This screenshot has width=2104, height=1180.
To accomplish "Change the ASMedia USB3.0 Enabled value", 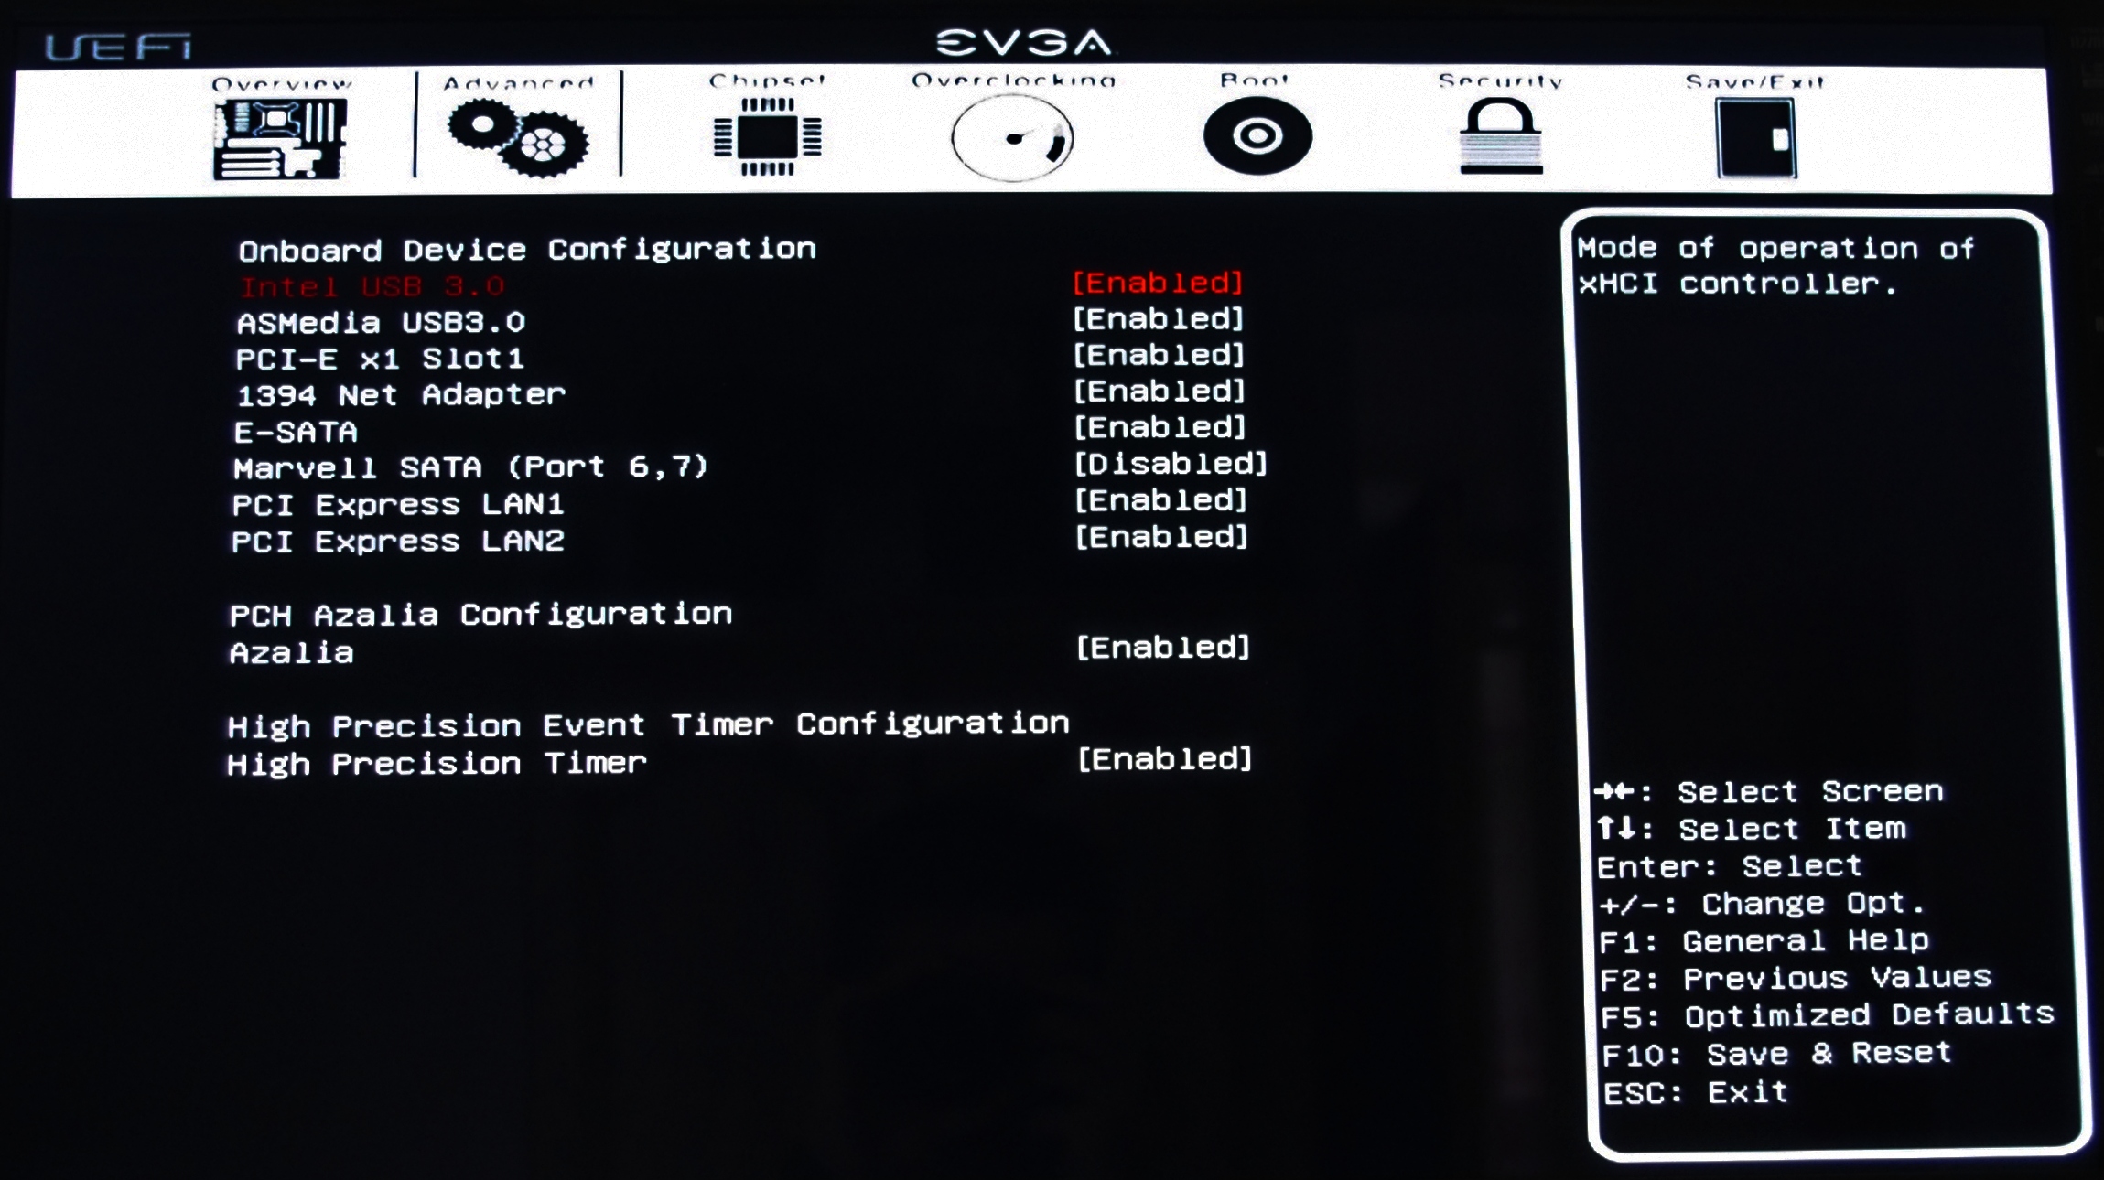I will tap(1158, 319).
